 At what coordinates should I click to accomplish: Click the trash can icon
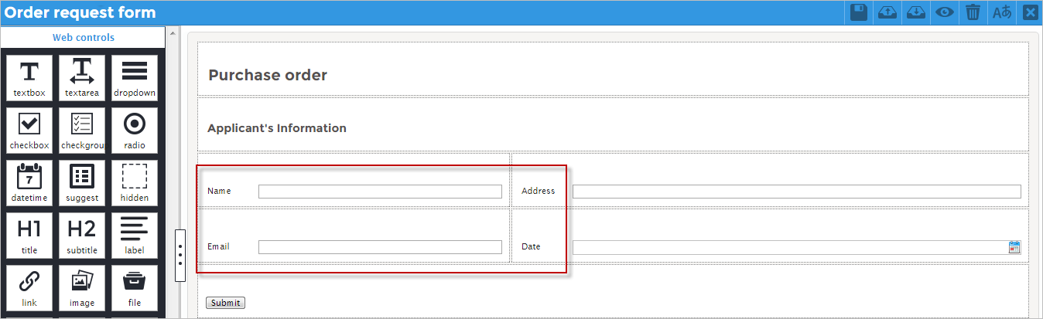tap(973, 12)
